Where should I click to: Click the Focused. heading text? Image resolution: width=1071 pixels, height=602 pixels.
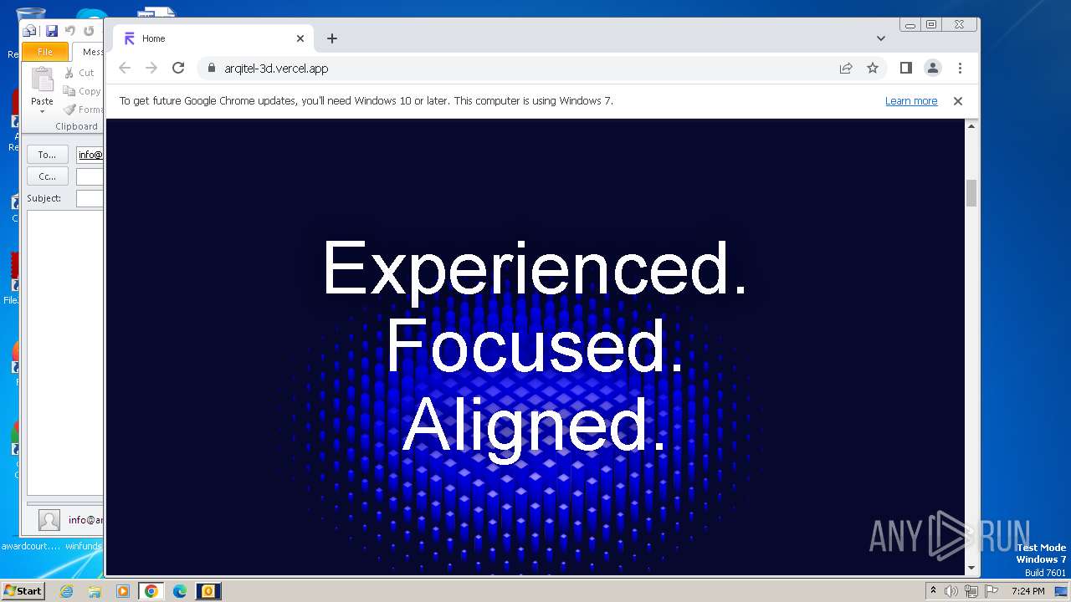tap(535, 345)
